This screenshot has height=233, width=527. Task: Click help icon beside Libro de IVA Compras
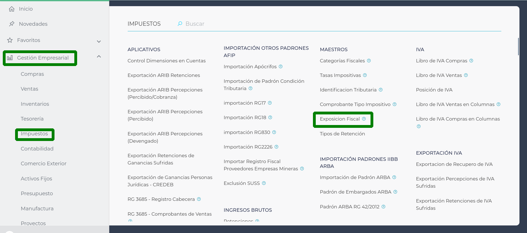[x=471, y=61]
